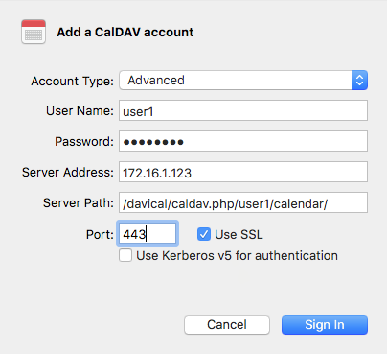Open the Account Type dropdown showing Advanced
The height and width of the screenshot is (354, 387).
tap(243, 80)
